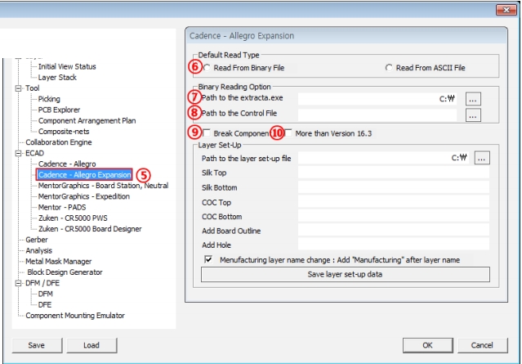Viewport: 522px width, 364px height.
Task: Focus the extracta.exe path field
Action: (377, 99)
